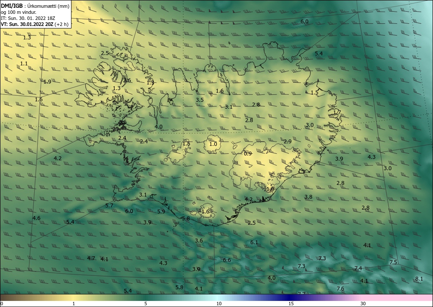Click the map value 3.5
Image resolution: width=433 pixels, height=307 pixels.
pos(200,100)
